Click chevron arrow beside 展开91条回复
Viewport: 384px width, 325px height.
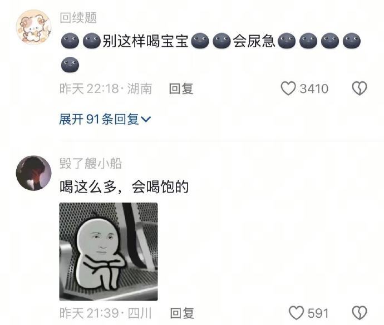[146, 120]
